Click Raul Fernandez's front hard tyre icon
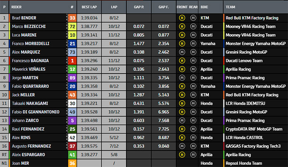Image resolution: width=288 pixels, height=167 pixels. (x=182, y=129)
